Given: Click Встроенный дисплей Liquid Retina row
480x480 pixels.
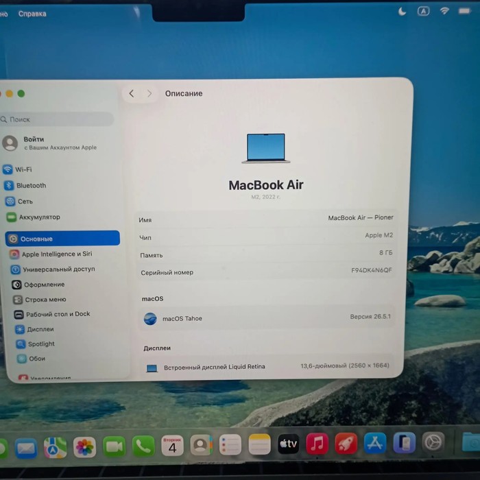Looking at the screenshot, I should [x=267, y=366].
